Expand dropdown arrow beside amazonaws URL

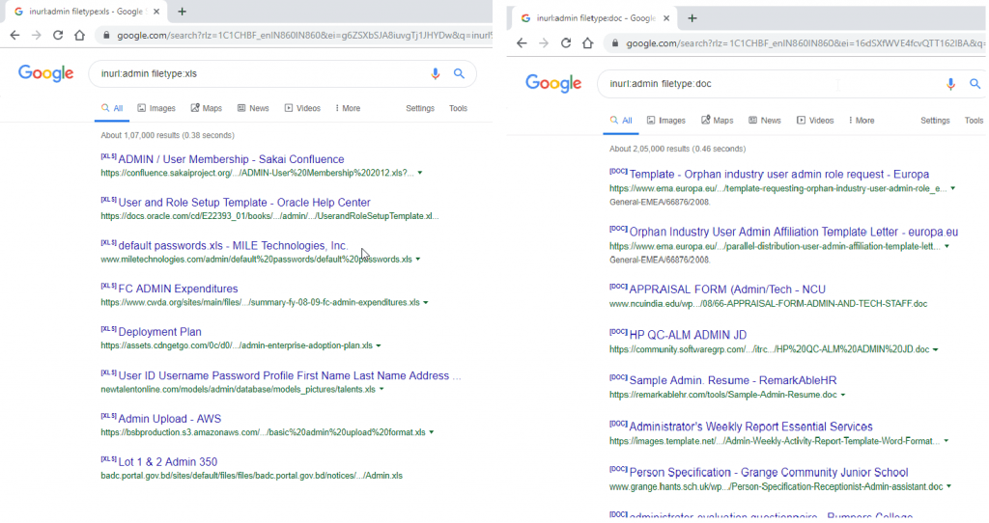point(432,432)
